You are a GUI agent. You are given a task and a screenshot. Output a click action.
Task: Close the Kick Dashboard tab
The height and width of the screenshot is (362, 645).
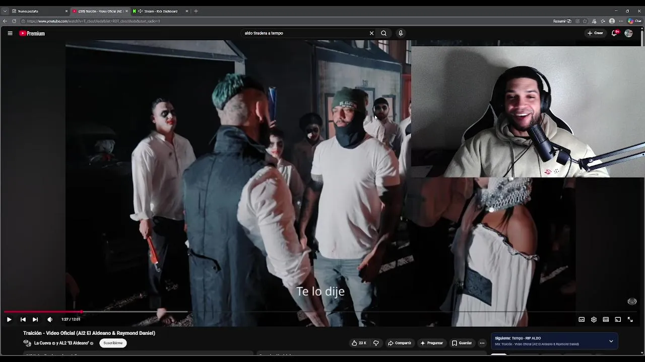point(187,11)
